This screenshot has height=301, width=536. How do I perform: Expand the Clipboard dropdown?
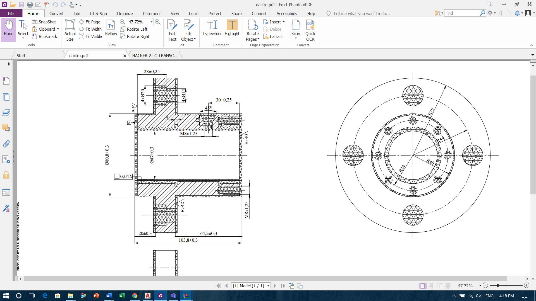[x=58, y=29]
